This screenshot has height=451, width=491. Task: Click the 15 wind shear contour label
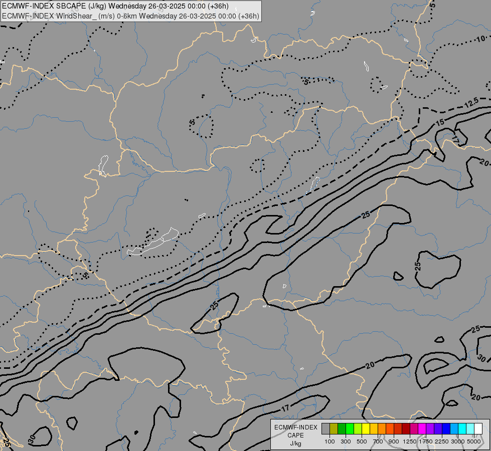(x=440, y=122)
